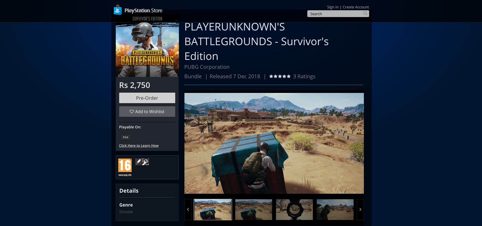482x226 pixels.
Task: Show next screenshots with right arrow
Action: click(360, 209)
